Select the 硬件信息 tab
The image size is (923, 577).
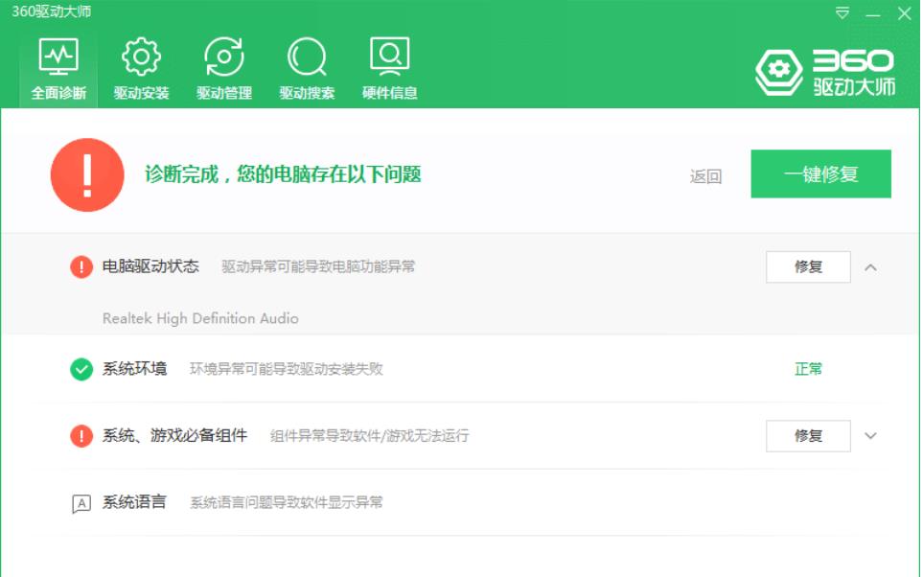[390, 68]
